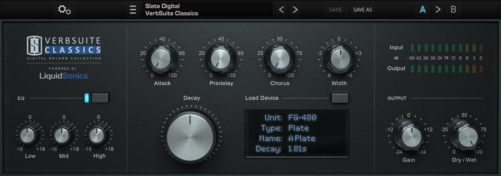This screenshot has height=176, width=501.
Task: Click the SAVE button
Action: (x=336, y=10)
